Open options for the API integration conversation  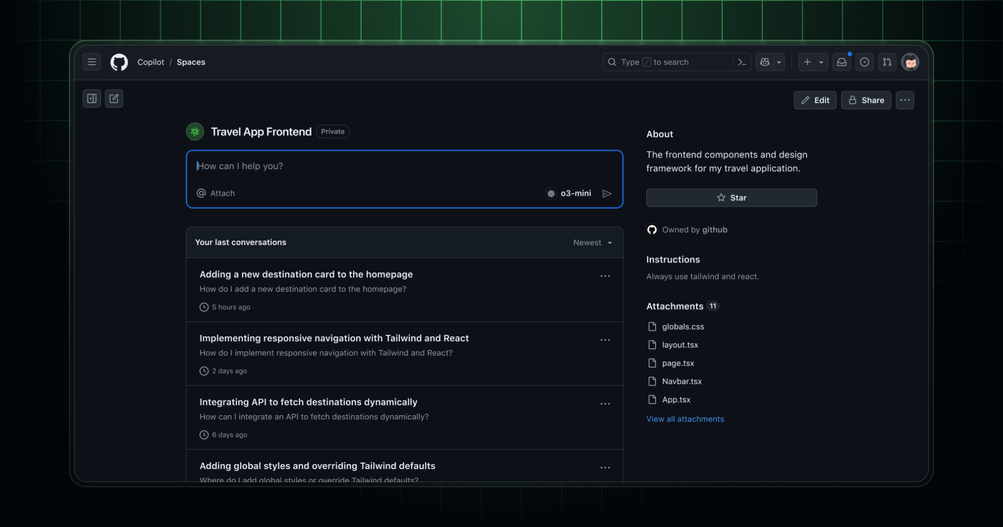coord(605,403)
